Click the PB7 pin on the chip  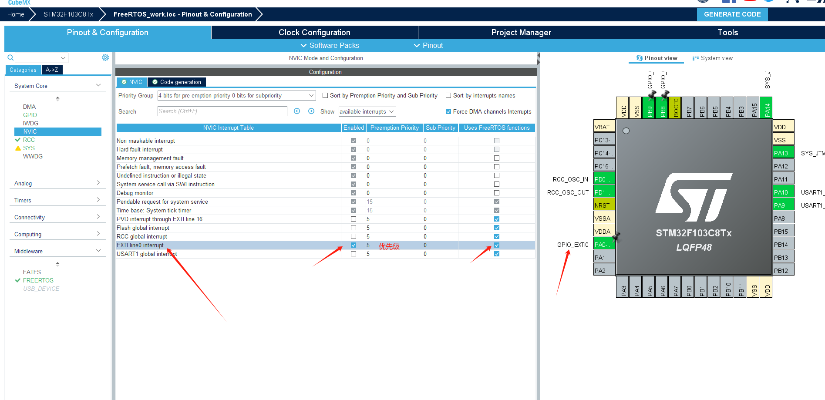click(x=689, y=108)
